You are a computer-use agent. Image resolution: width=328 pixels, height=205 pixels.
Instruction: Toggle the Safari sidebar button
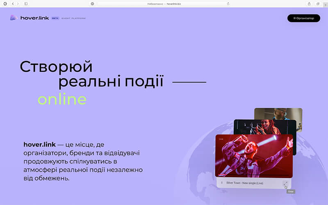pos(26,4)
